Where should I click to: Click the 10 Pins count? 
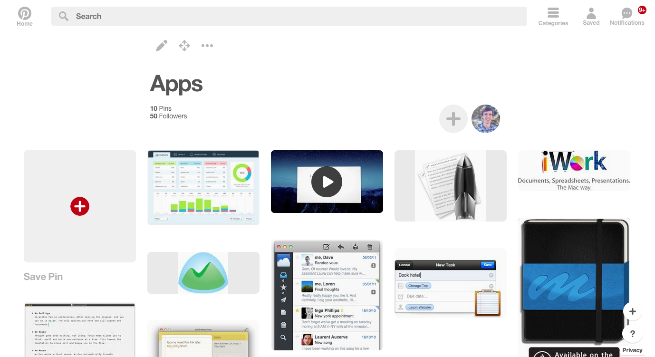(x=161, y=108)
